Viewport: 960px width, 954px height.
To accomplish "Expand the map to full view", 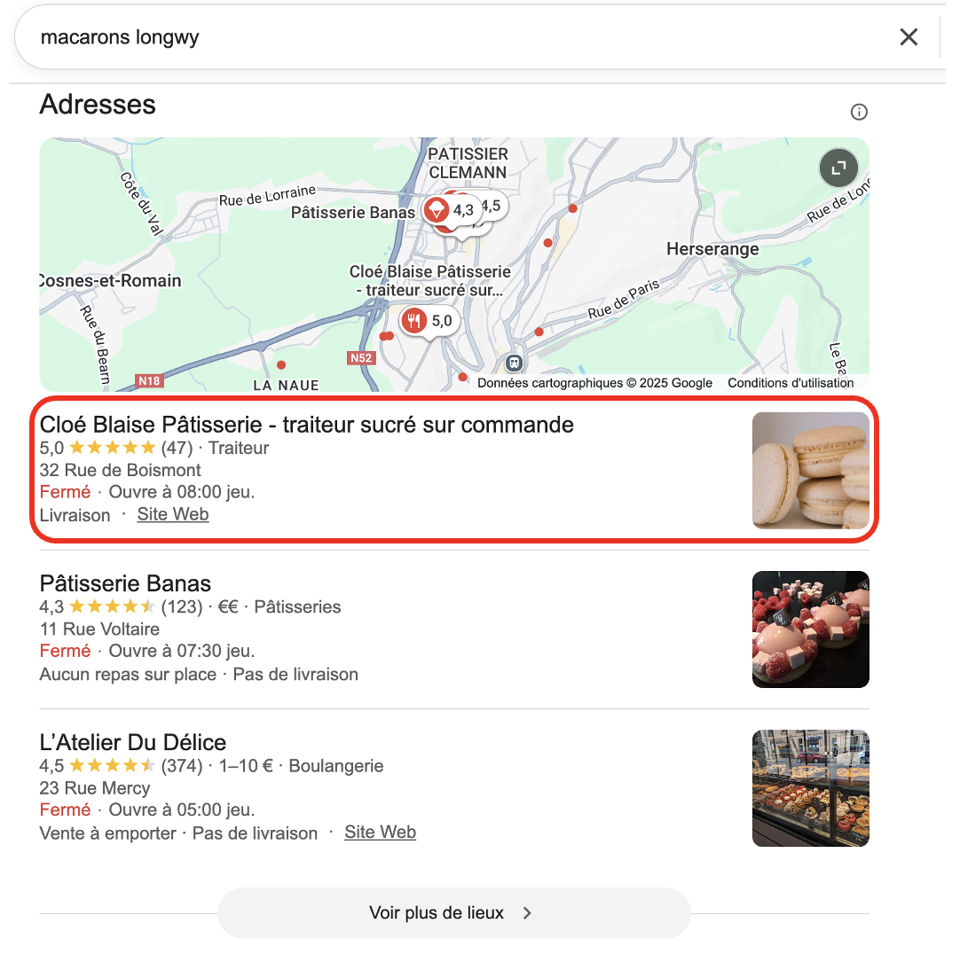I will pyautogui.click(x=838, y=168).
